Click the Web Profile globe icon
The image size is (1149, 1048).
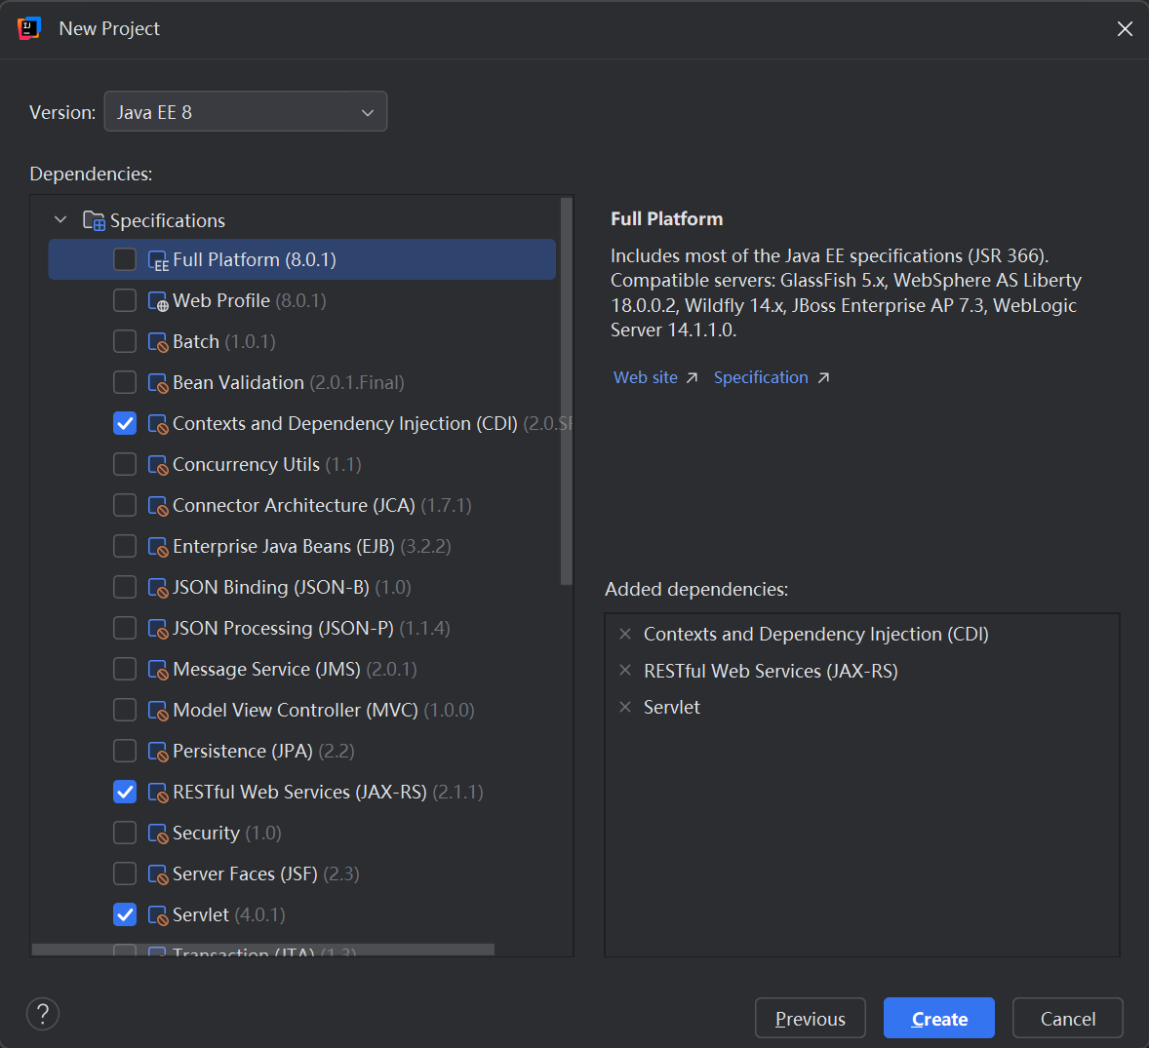coord(158,301)
